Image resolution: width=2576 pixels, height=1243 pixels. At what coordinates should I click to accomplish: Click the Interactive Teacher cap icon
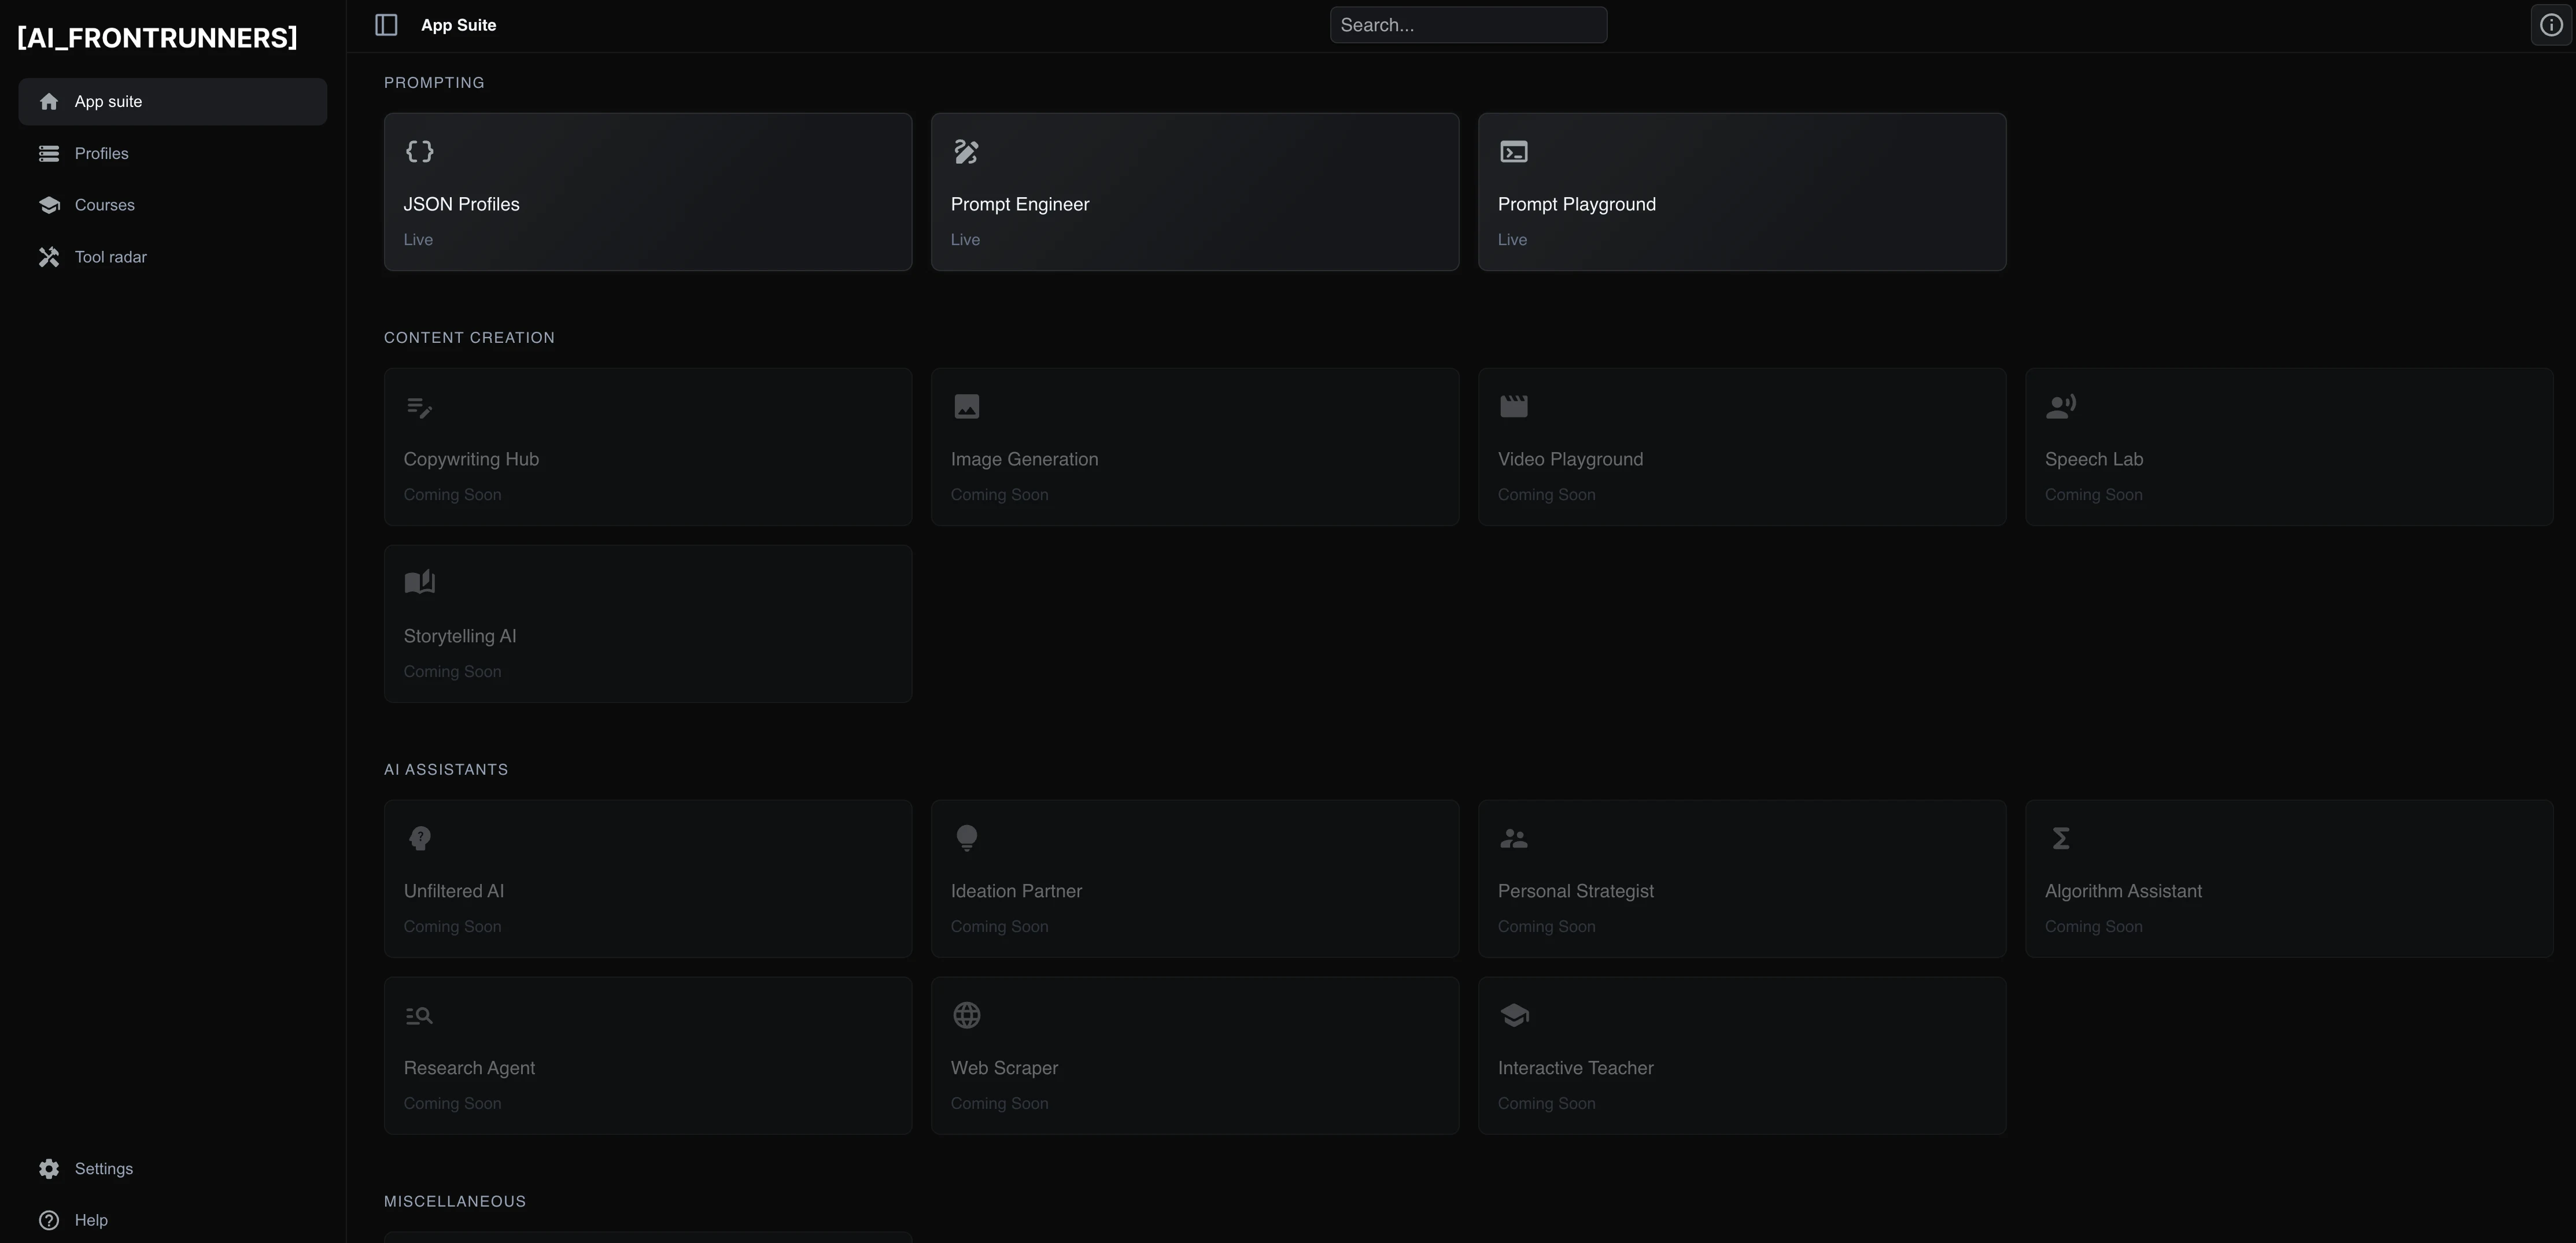click(1514, 1015)
